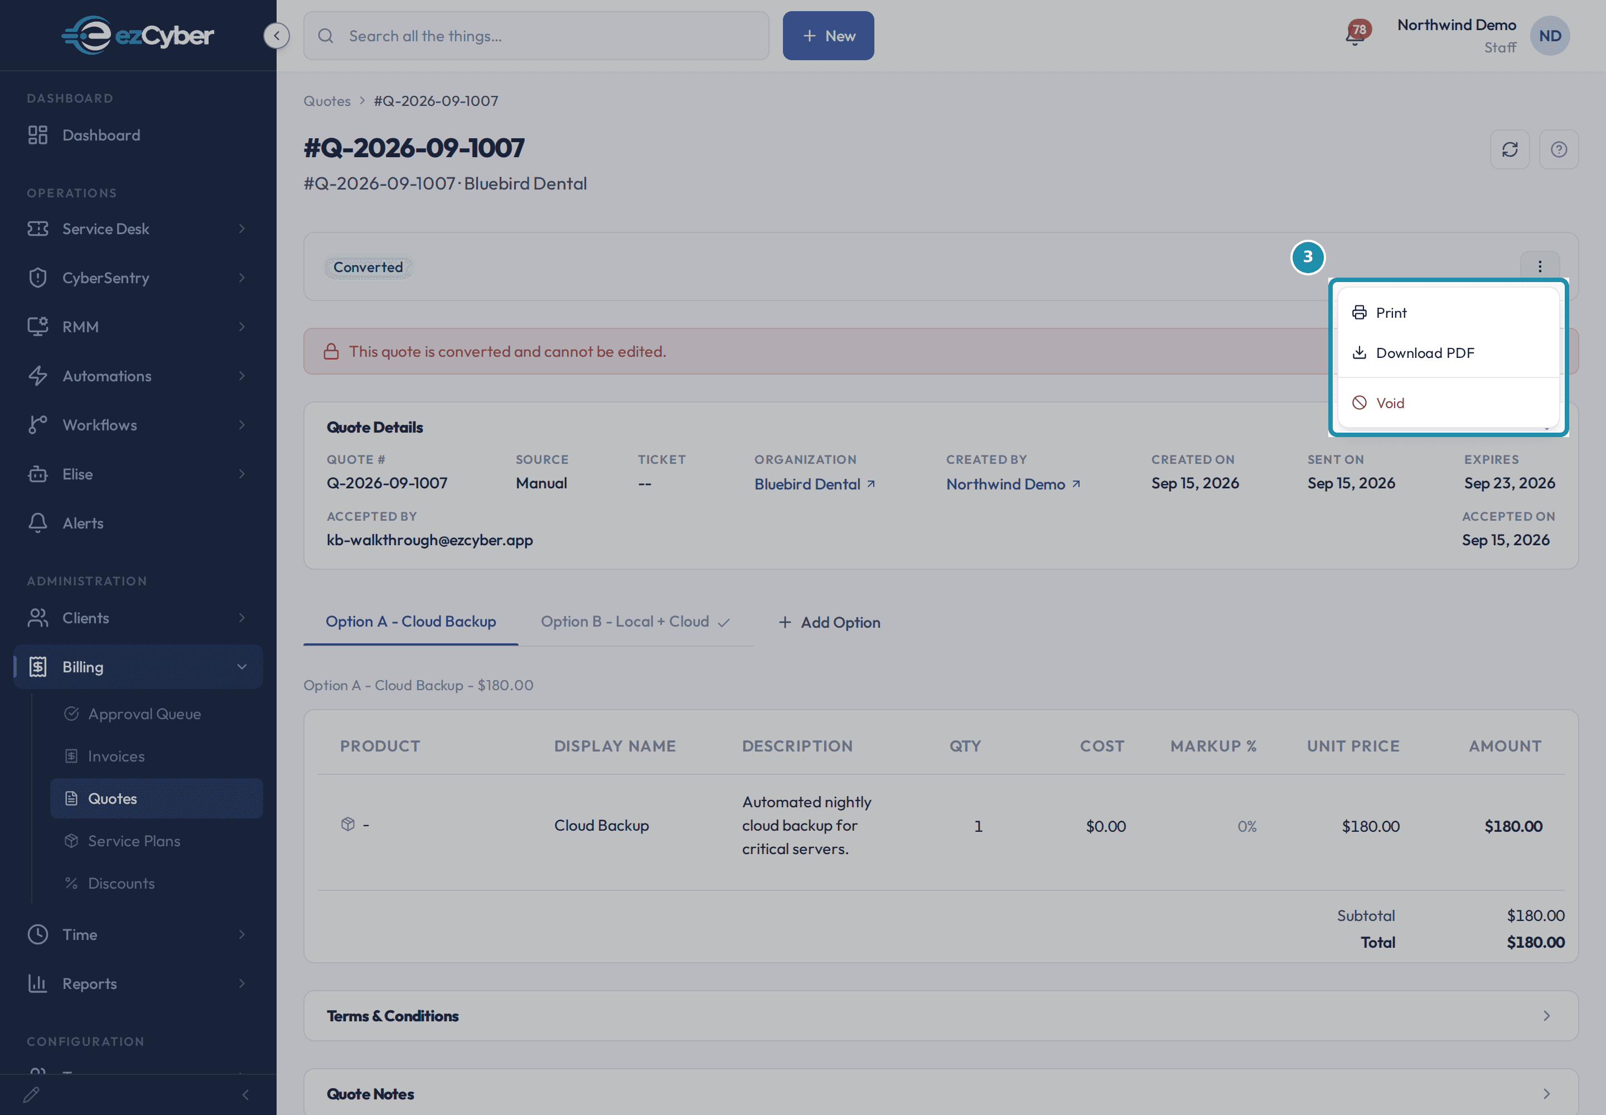This screenshot has height=1115, width=1606.
Task: Click the ezCyber logo
Action: click(x=138, y=35)
